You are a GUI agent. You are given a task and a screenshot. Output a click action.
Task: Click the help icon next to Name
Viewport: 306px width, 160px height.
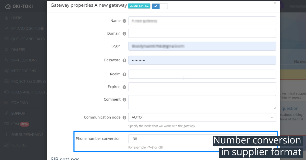(124, 21)
